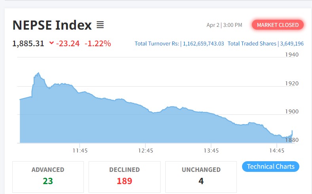Screen dimensions: 312x194
Task: Open the chart hamburger menu icon
Action: 100,25
